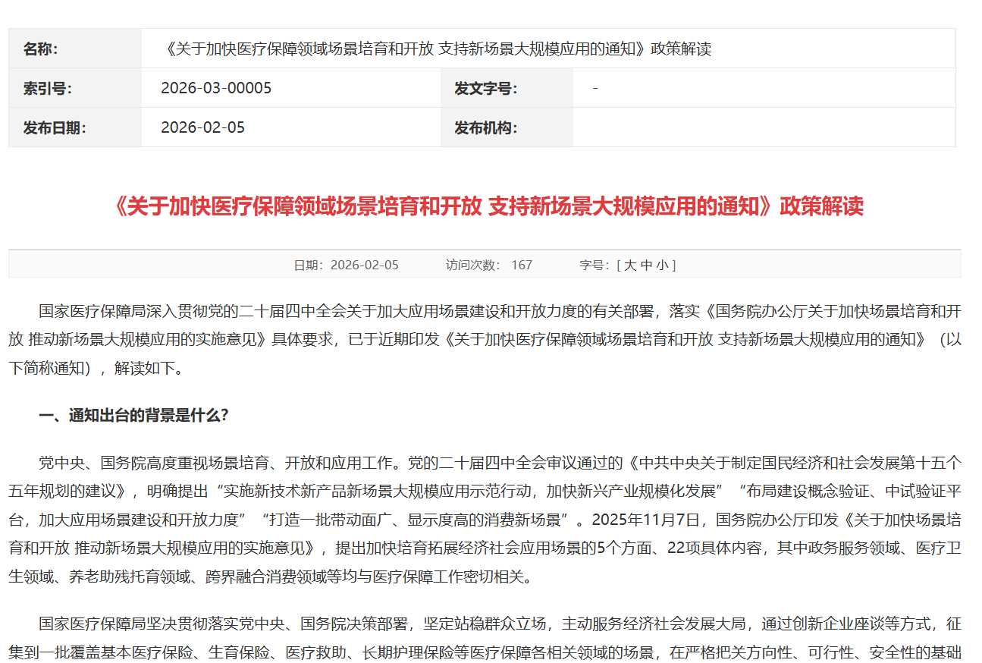982x663 pixels.
Task: Click the 发布日期 label cell
Action: [x=75, y=127]
